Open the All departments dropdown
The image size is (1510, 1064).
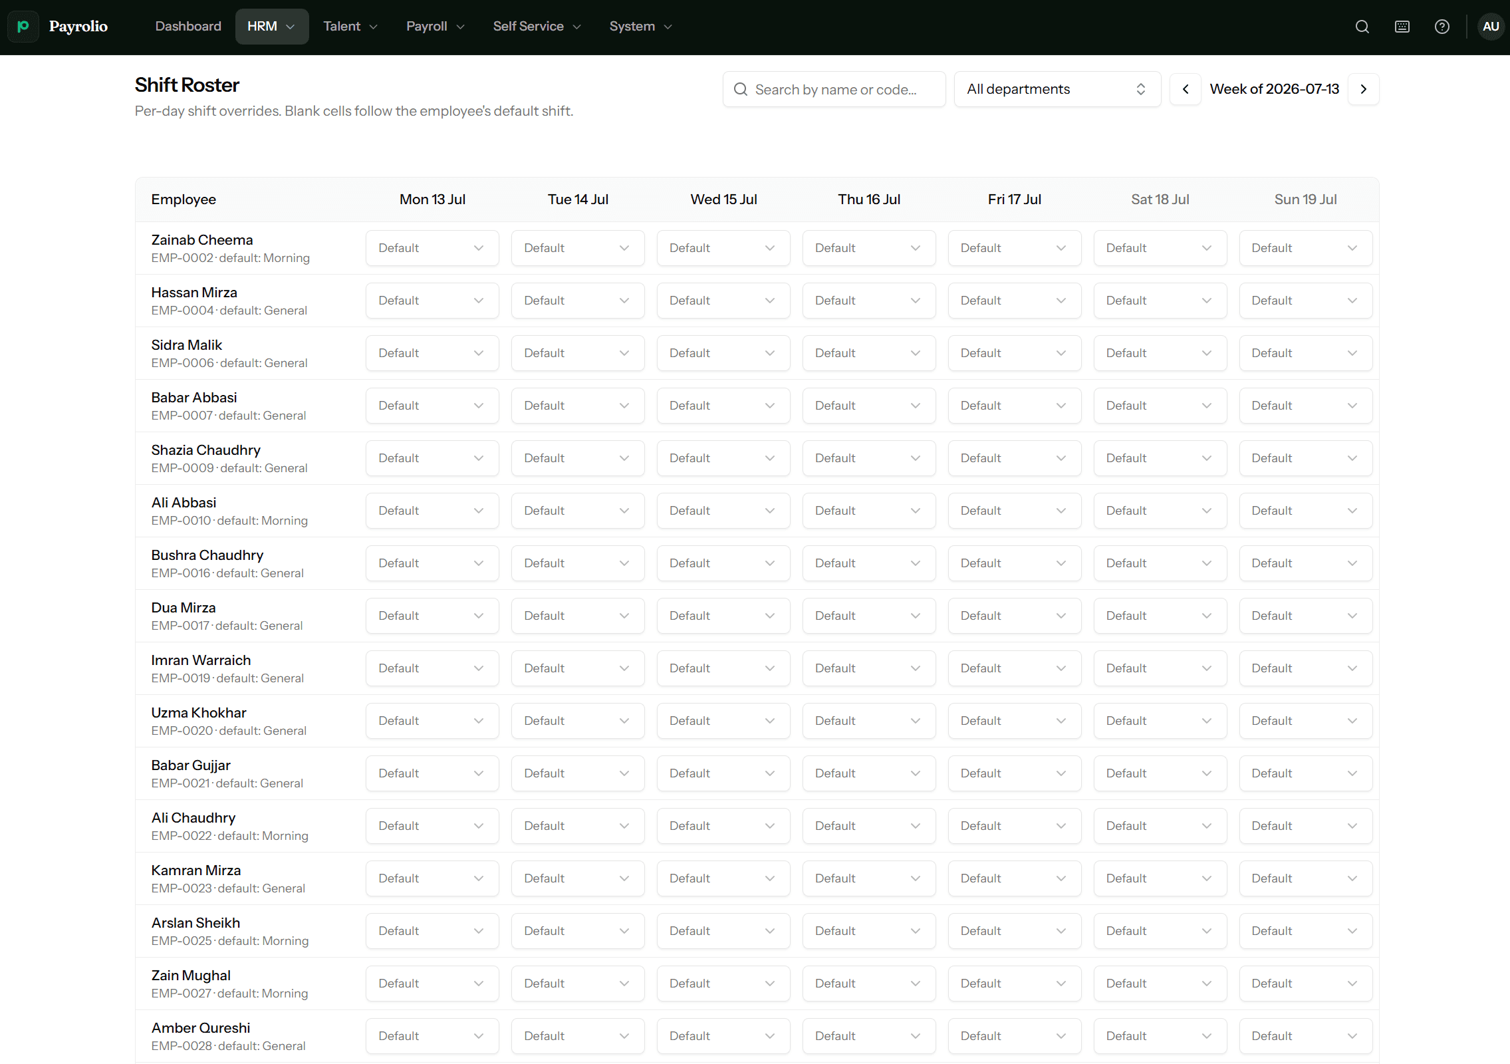click(x=1057, y=89)
